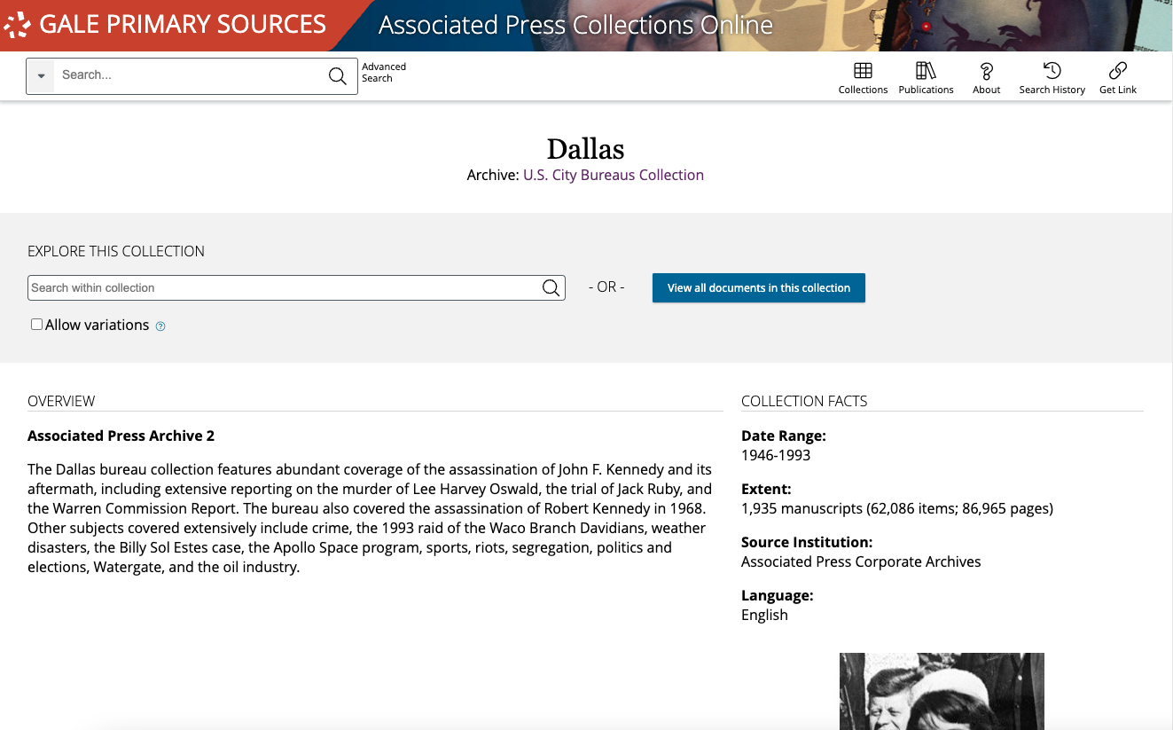Click the language value English

click(x=764, y=615)
